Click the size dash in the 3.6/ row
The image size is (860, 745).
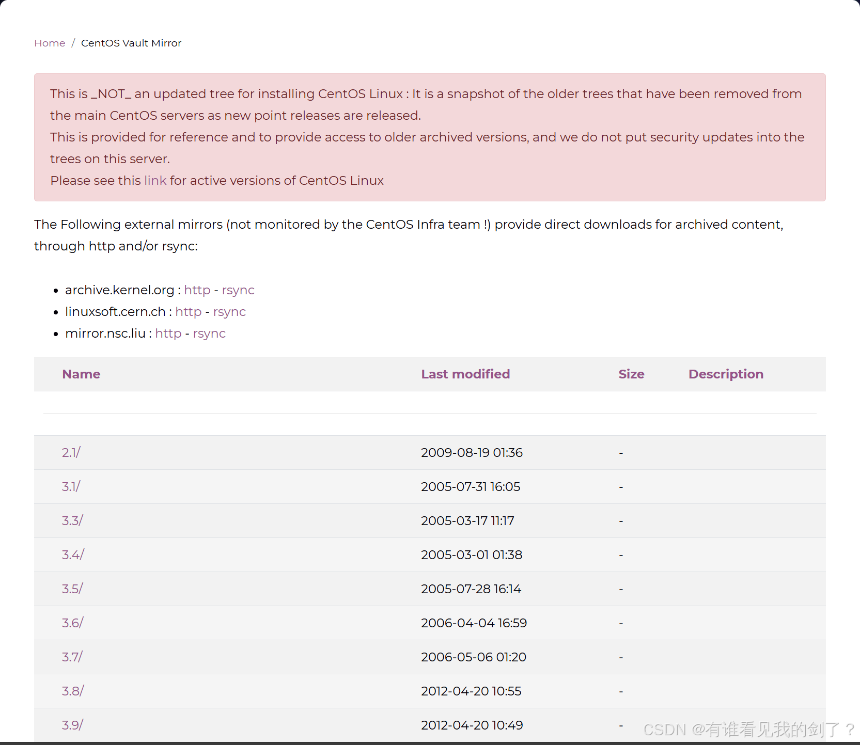pyautogui.click(x=621, y=623)
